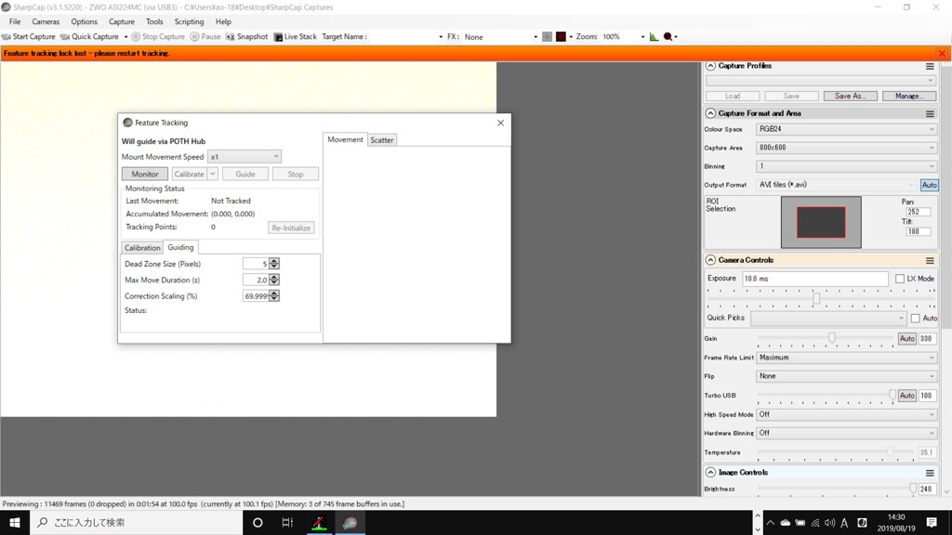Click the zoom magnifier icon in toolbar
This screenshot has height=535, width=952.
[668, 37]
